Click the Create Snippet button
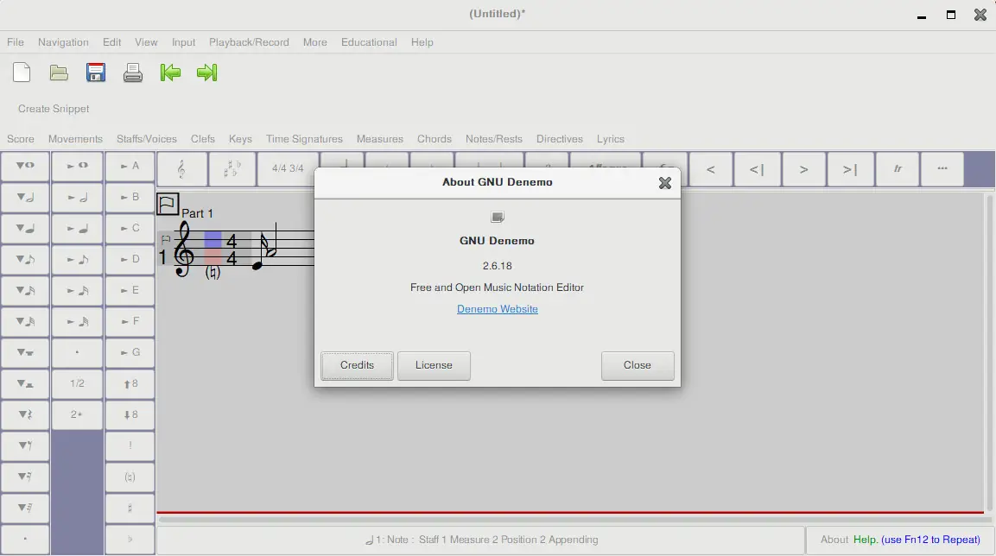Viewport: 996px width, 556px height. (x=54, y=109)
